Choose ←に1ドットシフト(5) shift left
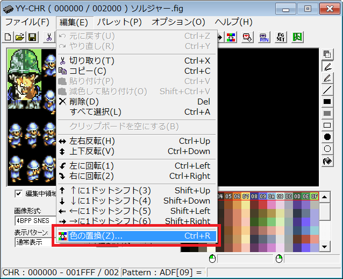The width and height of the screenshot is (343, 279). coord(137,211)
